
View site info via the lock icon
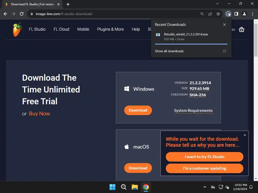point(32,14)
